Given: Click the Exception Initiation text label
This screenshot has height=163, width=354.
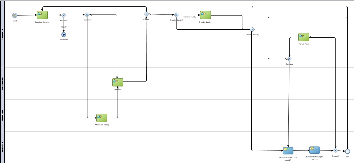Looking at the screenshot, I should pos(42,22).
